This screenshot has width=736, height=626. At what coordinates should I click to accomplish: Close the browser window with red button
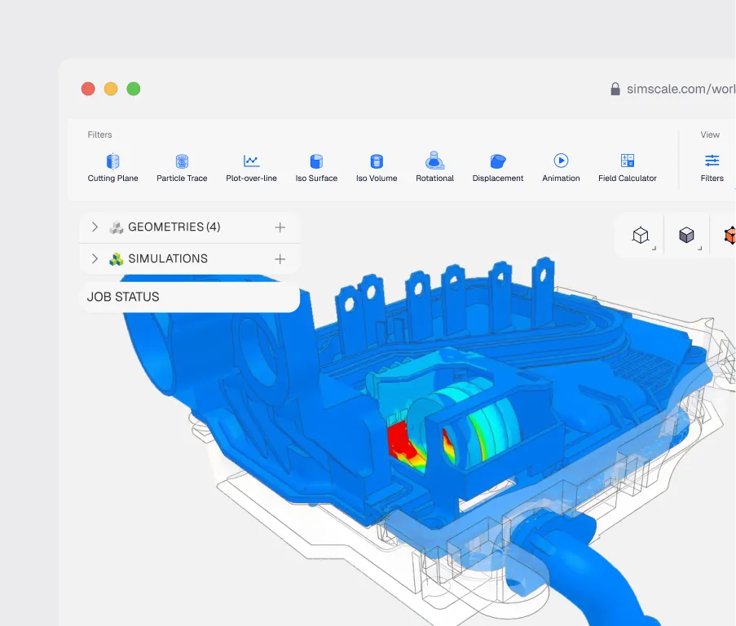click(88, 89)
